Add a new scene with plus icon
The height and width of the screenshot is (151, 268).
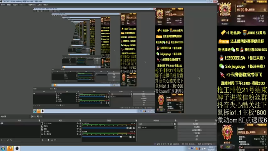tap(2, 140)
